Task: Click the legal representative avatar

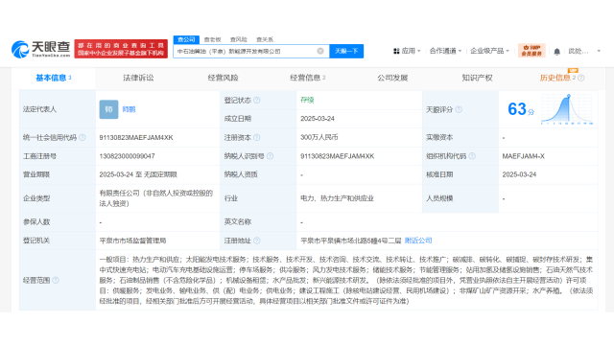Action: pyautogui.click(x=108, y=109)
